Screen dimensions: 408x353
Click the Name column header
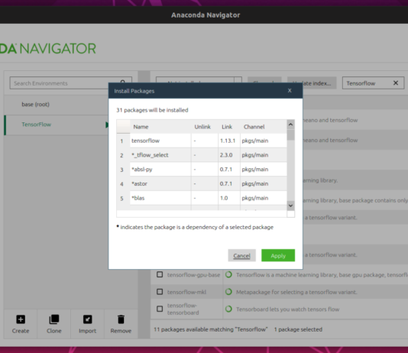pos(160,127)
